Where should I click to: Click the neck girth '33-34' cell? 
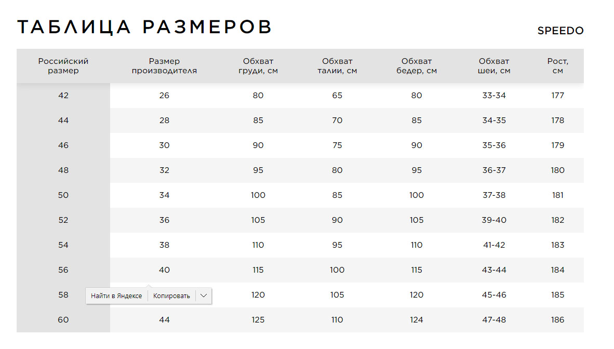click(494, 96)
